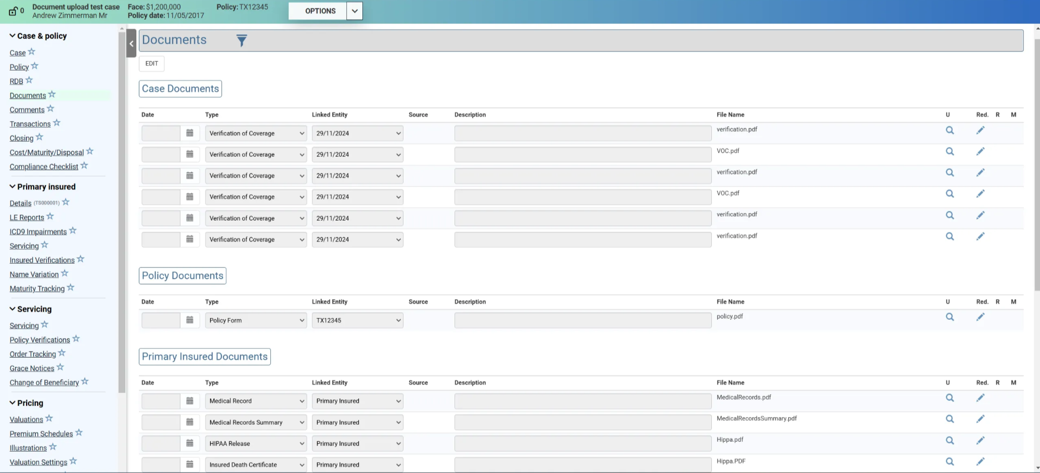Viewport: 1040px width, 473px height.
Task: Open Transactions in the sidebar
Action: click(x=30, y=124)
